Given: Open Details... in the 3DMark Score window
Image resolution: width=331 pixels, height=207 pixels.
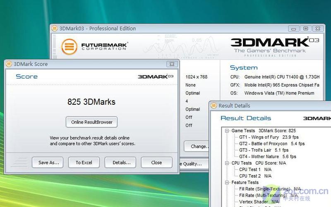Looking at the screenshot, I should [x=120, y=162].
